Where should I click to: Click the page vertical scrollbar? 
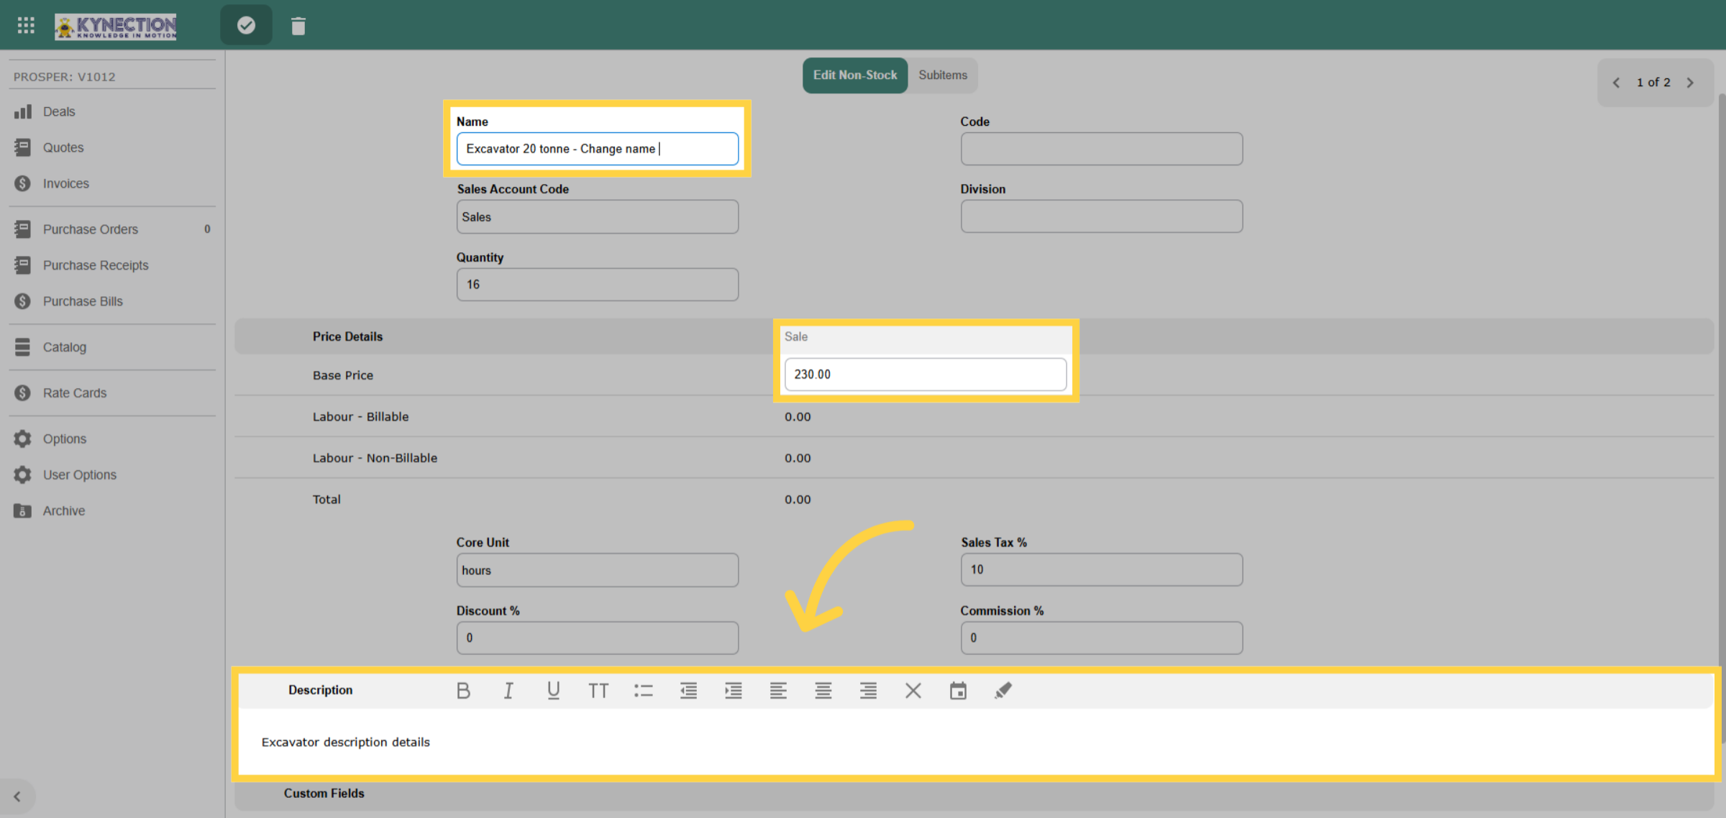[x=1722, y=417]
